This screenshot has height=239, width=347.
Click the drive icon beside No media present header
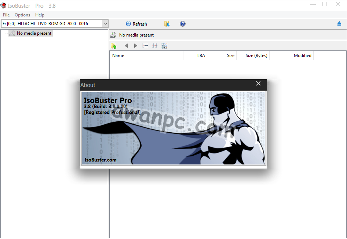[x=113, y=35]
